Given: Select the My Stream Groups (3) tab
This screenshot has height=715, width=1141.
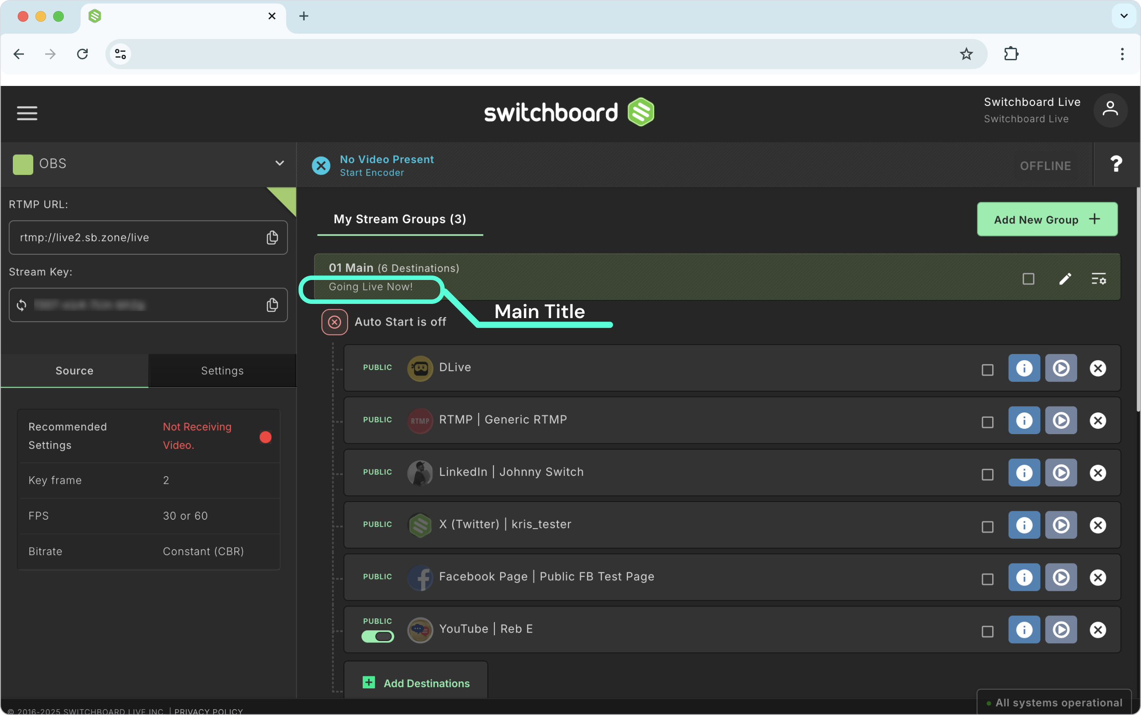Looking at the screenshot, I should click(400, 219).
